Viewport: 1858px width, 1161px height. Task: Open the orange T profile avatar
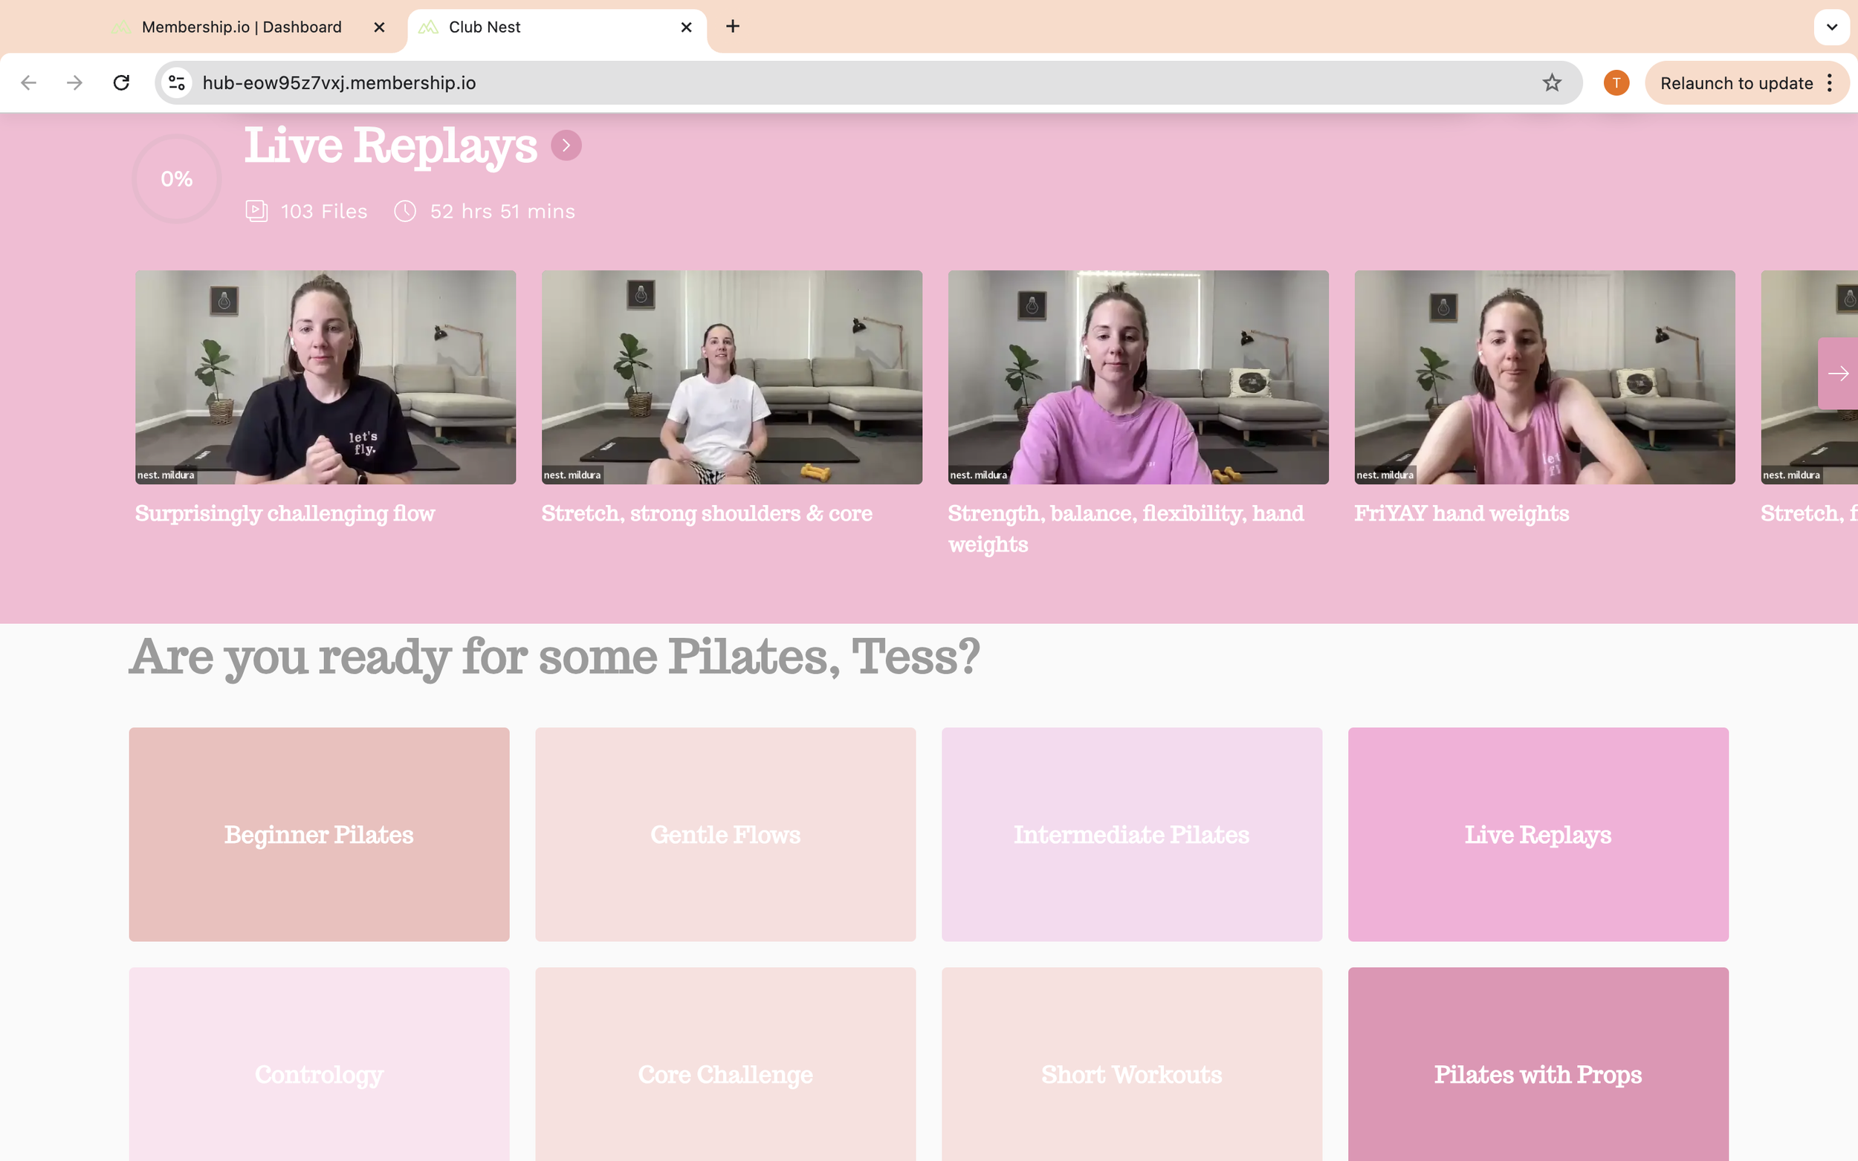coord(1616,82)
